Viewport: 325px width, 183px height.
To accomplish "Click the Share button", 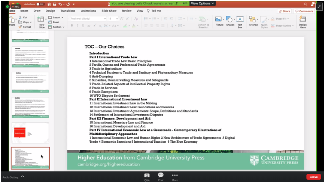I will click(x=284, y=11).
